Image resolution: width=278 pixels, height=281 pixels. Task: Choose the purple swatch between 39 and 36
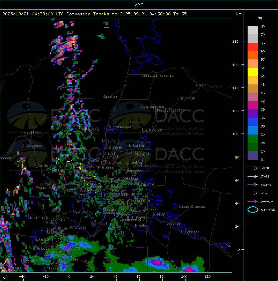pyautogui.click(x=253, y=113)
